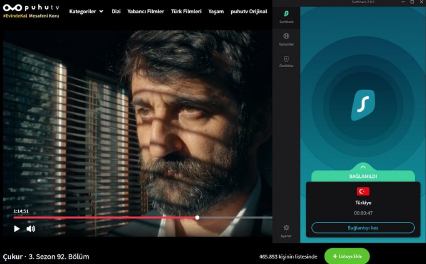Expand the connection panel with up chevron
Viewport: 426px width, 264px height.
[x=363, y=167]
